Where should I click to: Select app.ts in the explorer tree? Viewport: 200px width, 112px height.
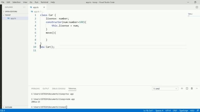tap(15, 18)
